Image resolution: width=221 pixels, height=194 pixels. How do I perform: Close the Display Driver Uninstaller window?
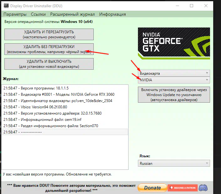pyautogui.click(x=206, y=6)
